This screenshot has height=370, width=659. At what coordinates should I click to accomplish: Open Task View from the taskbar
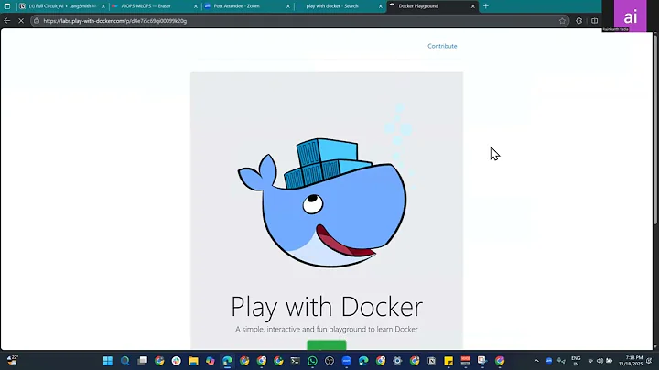pyautogui.click(x=143, y=361)
